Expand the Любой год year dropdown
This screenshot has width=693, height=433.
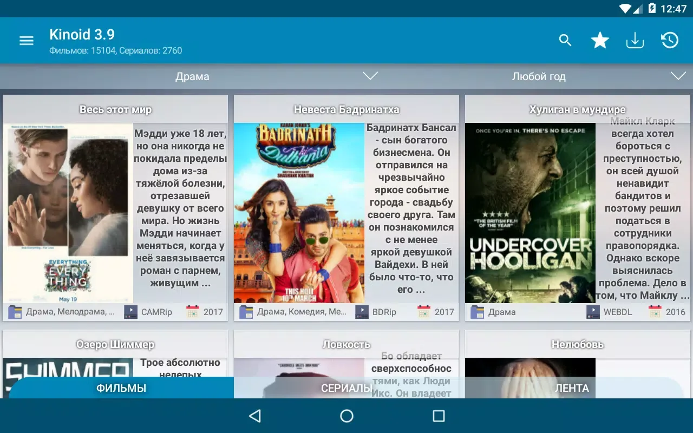[x=539, y=77]
